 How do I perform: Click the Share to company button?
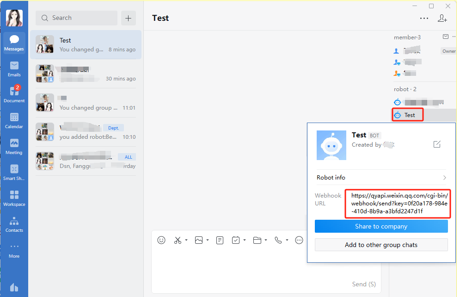[381, 226]
